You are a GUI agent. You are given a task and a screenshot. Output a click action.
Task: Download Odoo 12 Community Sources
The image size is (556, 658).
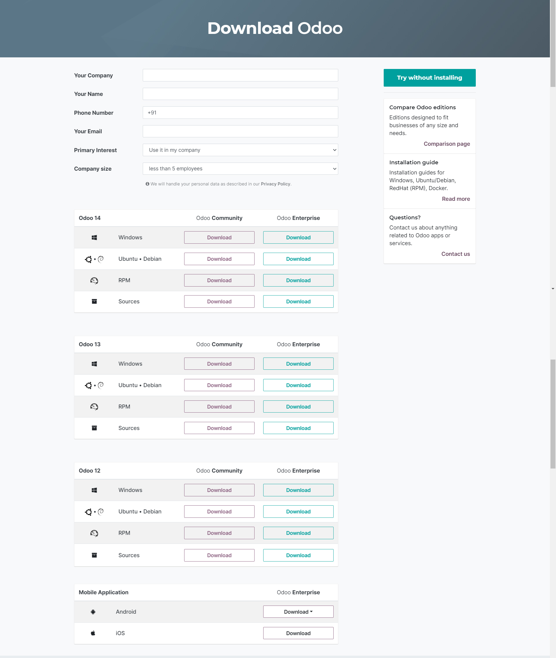[219, 555]
